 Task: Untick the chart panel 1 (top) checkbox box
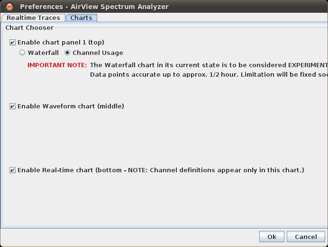coord(12,42)
